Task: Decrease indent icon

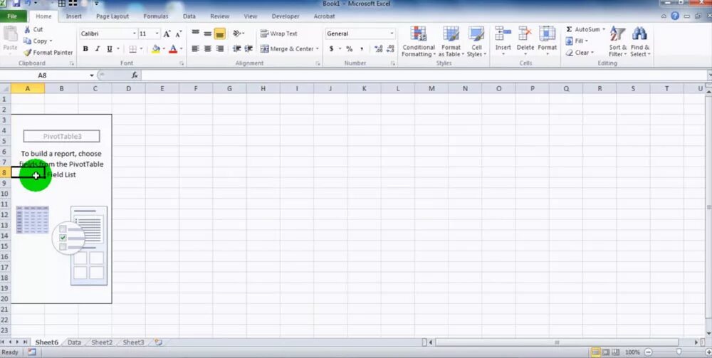Action: [x=236, y=48]
